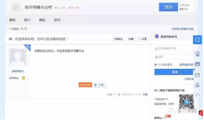Click the bear face sidebar icon
This screenshot has height=121, width=204.
tap(198, 64)
